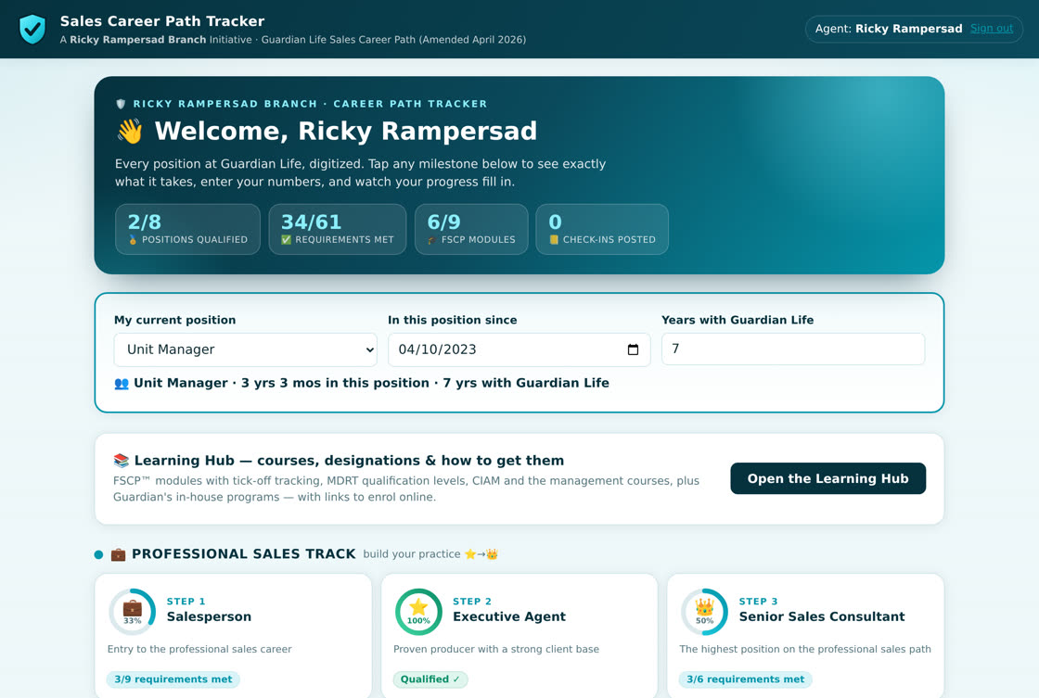The image size is (1039, 698).
Task: Open the My current position dropdown
Action: click(246, 349)
